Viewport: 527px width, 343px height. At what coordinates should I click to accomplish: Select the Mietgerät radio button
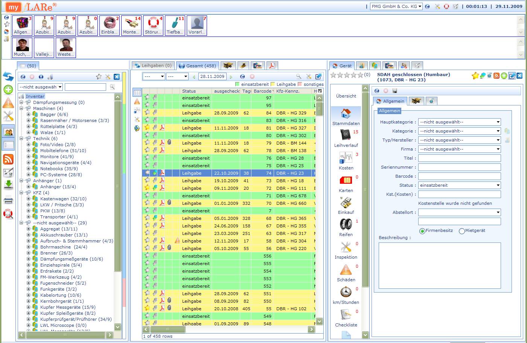[x=462, y=231]
